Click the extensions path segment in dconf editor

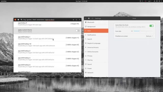coord(40,20)
